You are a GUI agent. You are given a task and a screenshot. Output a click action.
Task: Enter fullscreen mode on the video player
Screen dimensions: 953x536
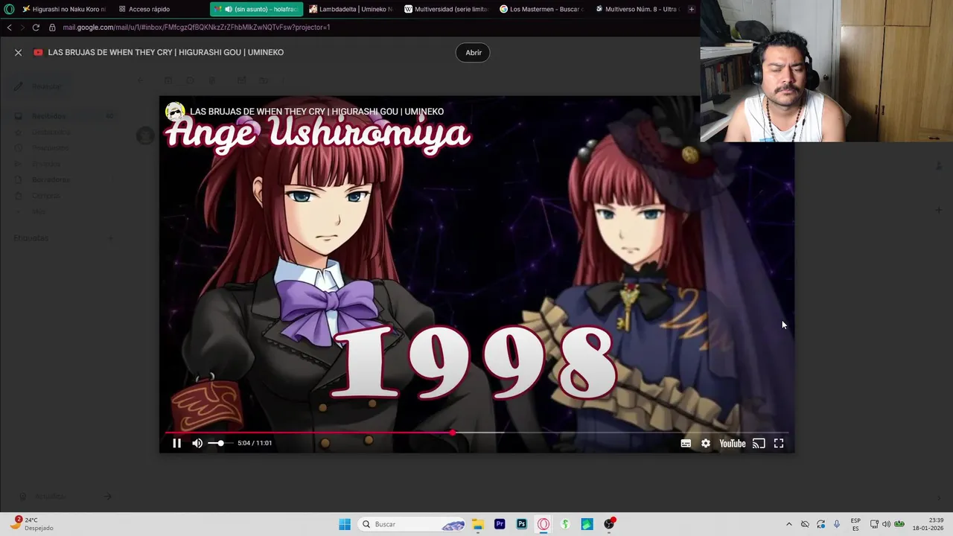tap(779, 443)
